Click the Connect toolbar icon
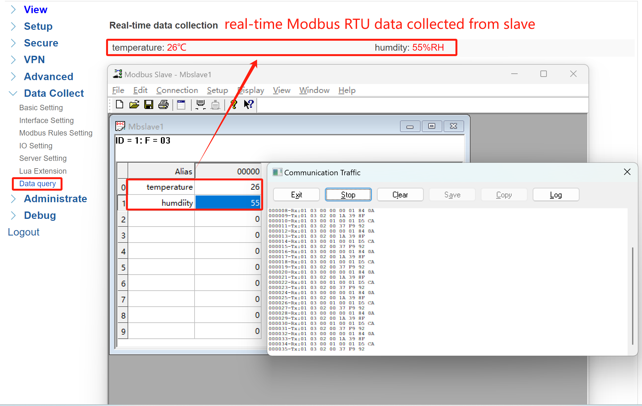This screenshot has width=642, height=406. coord(201,104)
